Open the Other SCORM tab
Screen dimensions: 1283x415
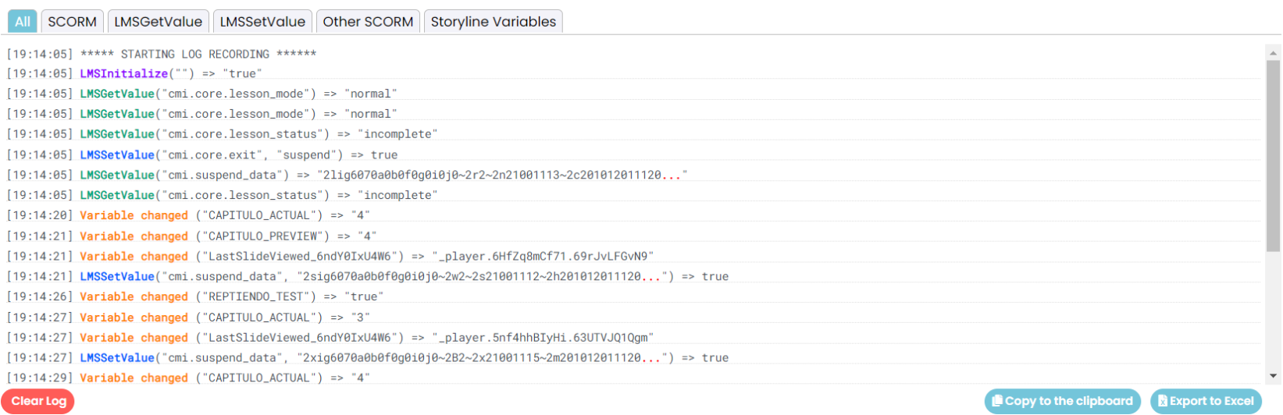pyautogui.click(x=368, y=22)
